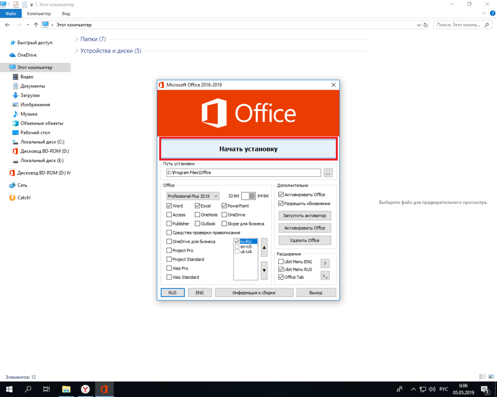The image size is (497, 397).
Task: Select OneDrive cloud icon in Explorer sidebar
Action: (12, 55)
